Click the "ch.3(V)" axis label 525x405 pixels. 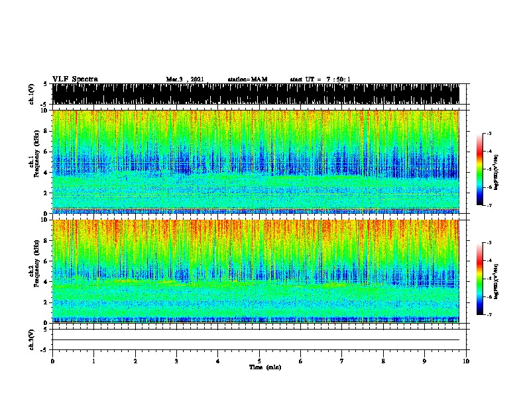coord(32,339)
